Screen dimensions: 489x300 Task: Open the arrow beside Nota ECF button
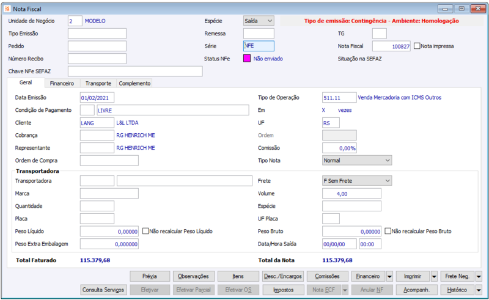(345, 290)
